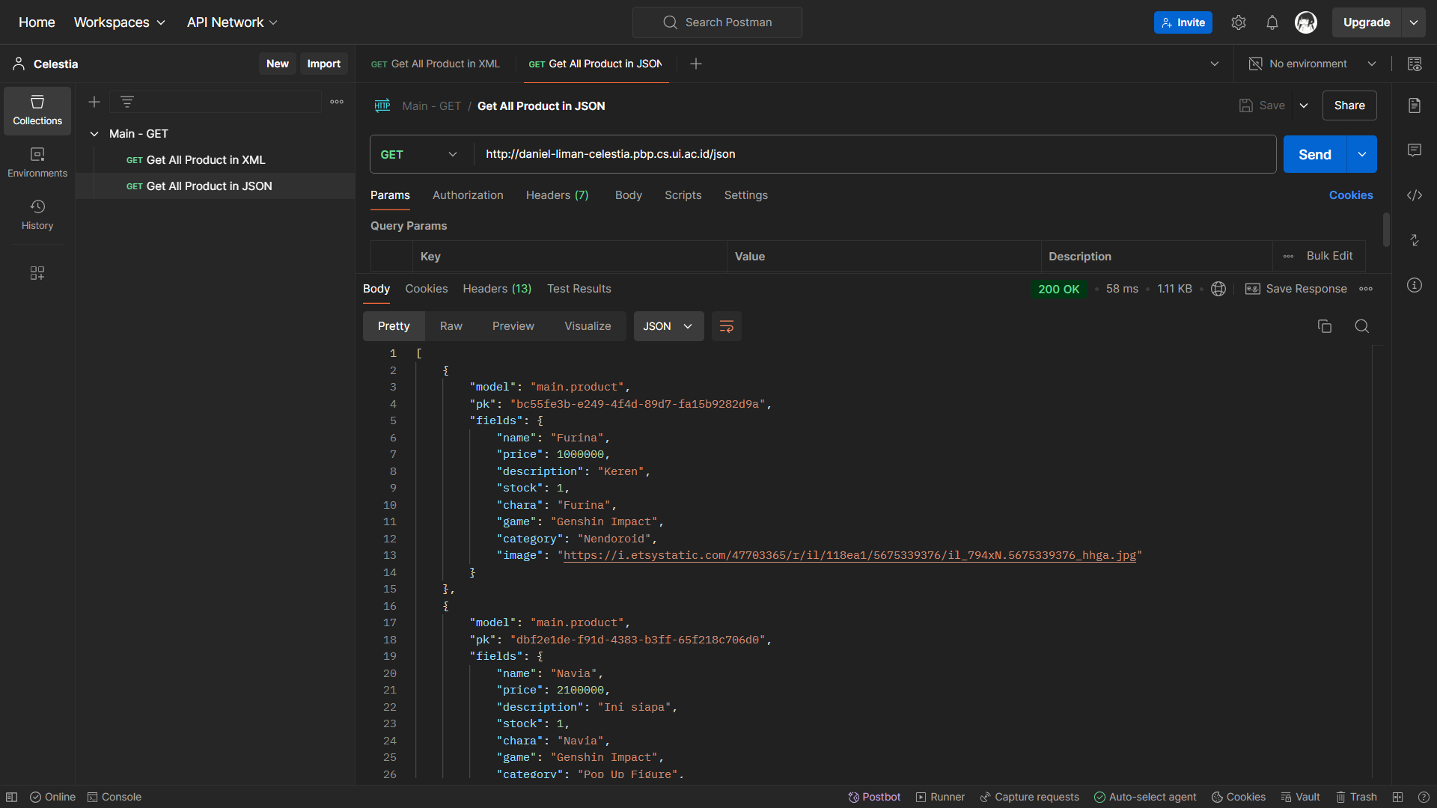Open the notifications bell
Screen dimensions: 1437x808
click(1272, 22)
